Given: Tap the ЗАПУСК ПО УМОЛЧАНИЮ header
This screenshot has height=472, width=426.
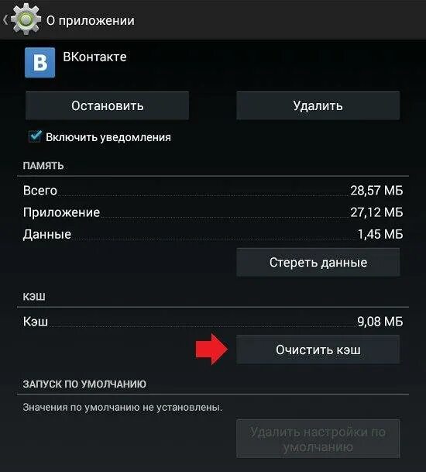Looking at the screenshot, I should tap(84, 384).
